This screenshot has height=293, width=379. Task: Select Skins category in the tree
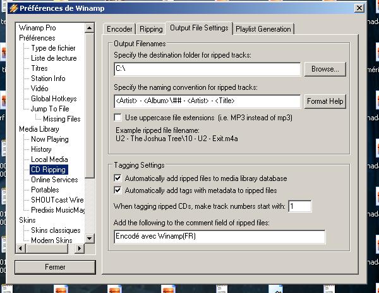coord(27,220)
